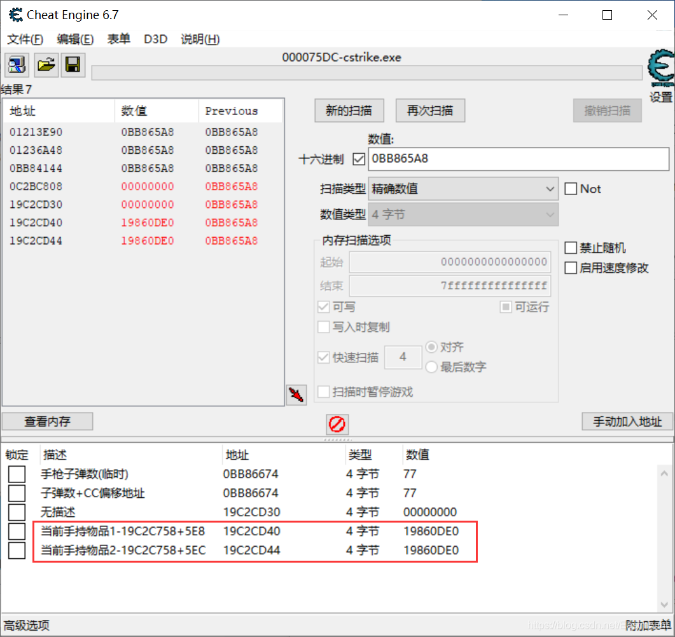Open the D3D menu
Screen dimensions: 675x637
(x=155, y=39)
